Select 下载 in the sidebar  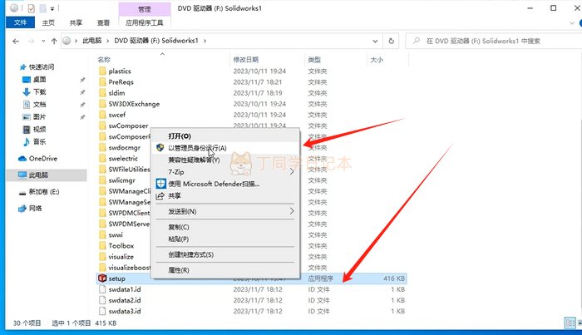(39, 92)
